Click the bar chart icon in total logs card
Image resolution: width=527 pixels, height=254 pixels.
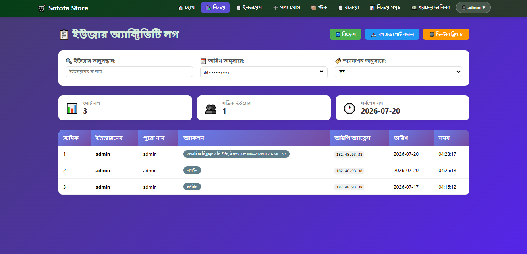(72, 108)
